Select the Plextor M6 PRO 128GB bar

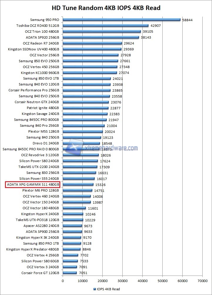click(77, 190)
